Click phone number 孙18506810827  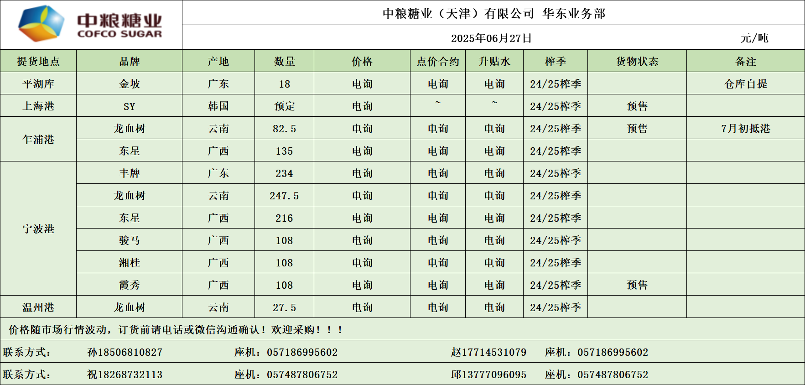tap(125, 352)
